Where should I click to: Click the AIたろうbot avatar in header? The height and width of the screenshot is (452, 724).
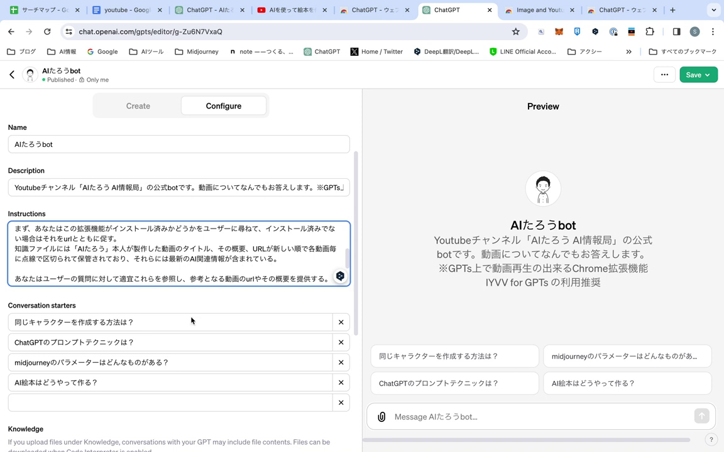pos(30,75)
